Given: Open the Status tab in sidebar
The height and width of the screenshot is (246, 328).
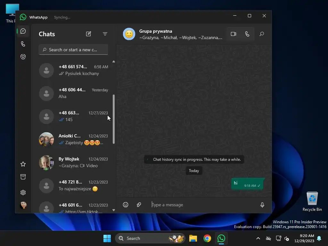Looking at the screenshot, I should coord(23,57).
